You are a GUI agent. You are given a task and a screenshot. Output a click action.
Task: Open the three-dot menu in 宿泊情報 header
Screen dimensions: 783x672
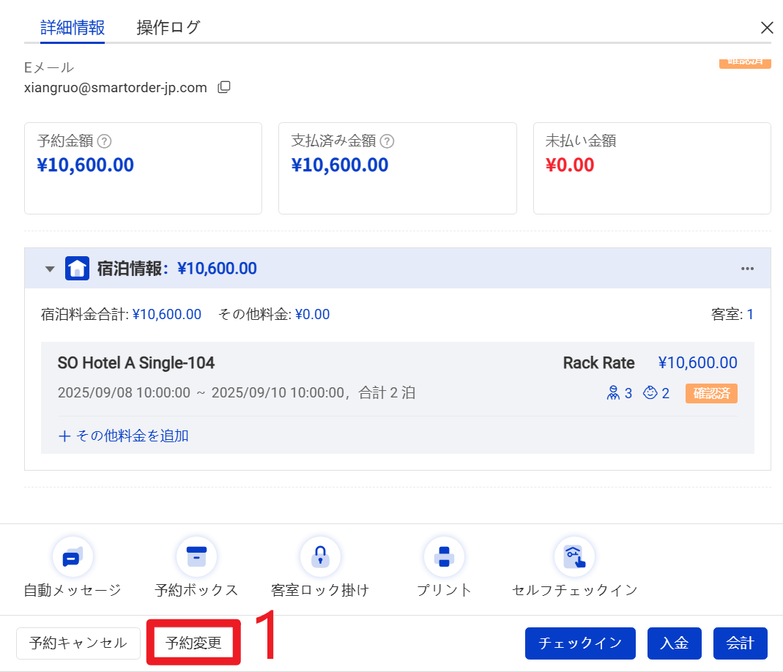[x=747, y=269]
